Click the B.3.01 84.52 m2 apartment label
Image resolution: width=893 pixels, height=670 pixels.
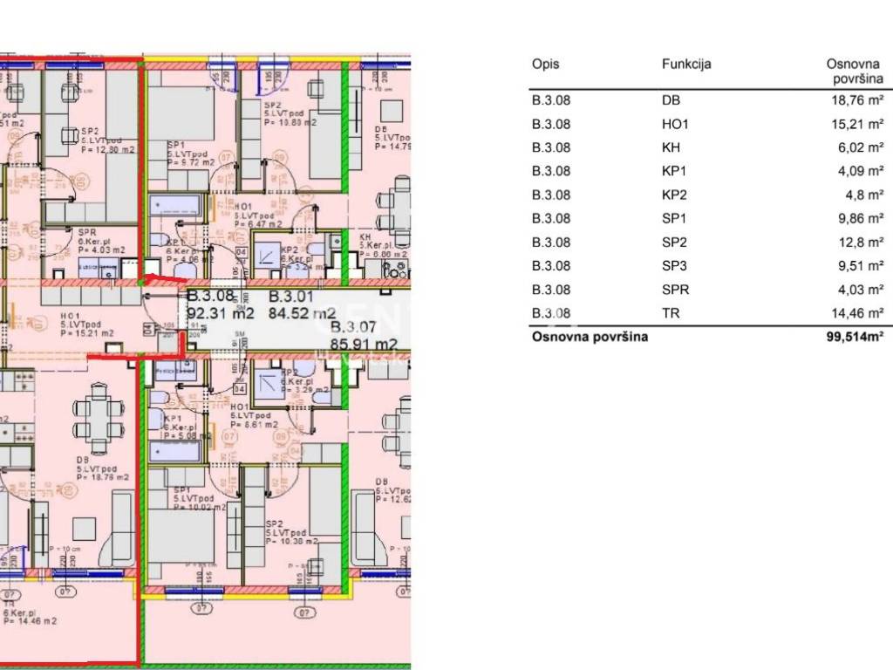(301, 304)
